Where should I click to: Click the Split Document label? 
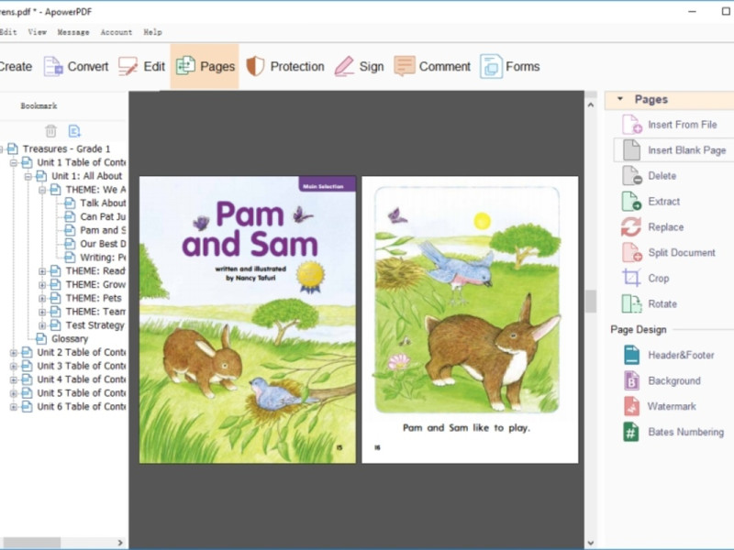pos(682,253)
